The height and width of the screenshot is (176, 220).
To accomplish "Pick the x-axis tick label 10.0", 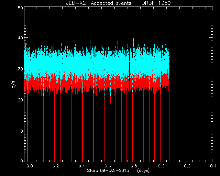I will point(160,166).
